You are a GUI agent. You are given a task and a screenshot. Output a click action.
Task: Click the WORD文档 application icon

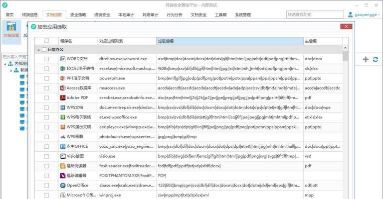point(63,59)
